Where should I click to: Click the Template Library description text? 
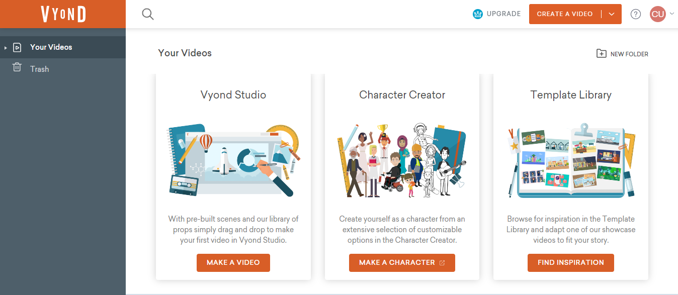tap(571, 230)
